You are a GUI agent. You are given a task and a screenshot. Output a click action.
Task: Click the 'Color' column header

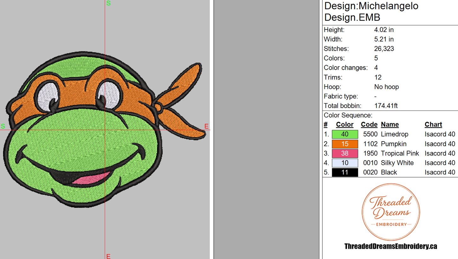pos(345,125)
